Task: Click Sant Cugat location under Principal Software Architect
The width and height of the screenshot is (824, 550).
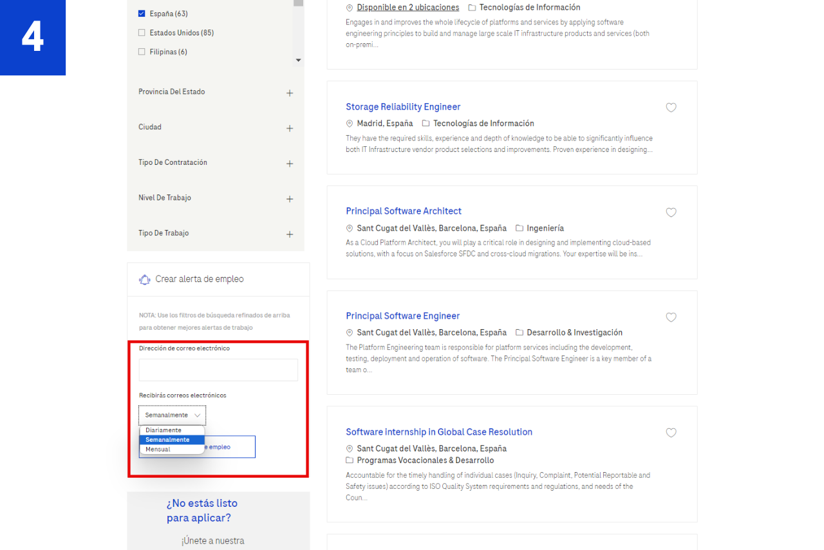Action: (432, 228)
